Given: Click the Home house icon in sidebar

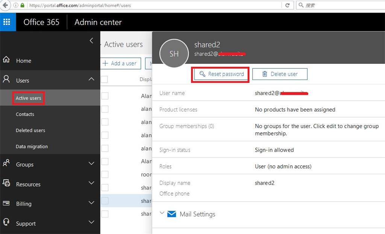Looking at the screenshot, I should click(6, 60).
